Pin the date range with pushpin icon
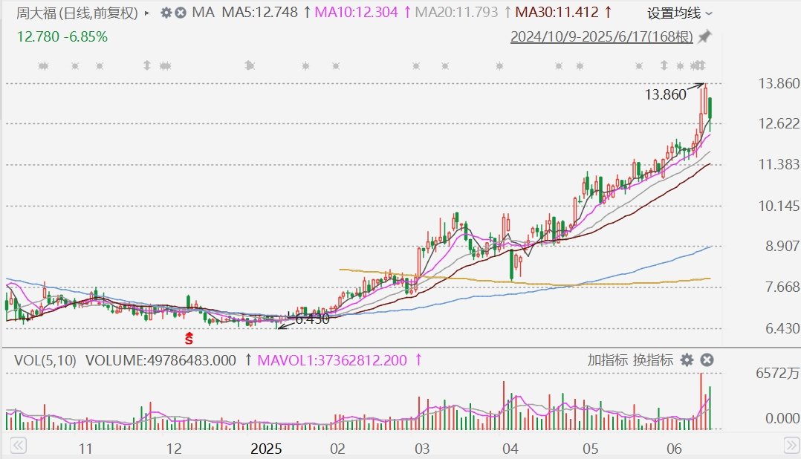The width and height of the screenshot is (801, 459). (x=705, y=36)
